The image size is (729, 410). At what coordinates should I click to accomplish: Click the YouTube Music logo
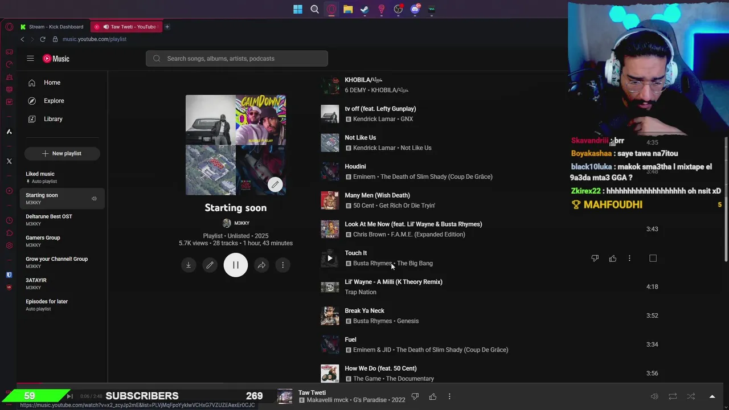coord(56,59)
